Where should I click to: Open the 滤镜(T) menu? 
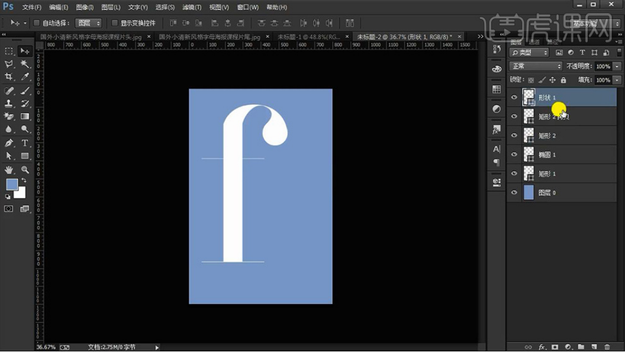point(191,7)
